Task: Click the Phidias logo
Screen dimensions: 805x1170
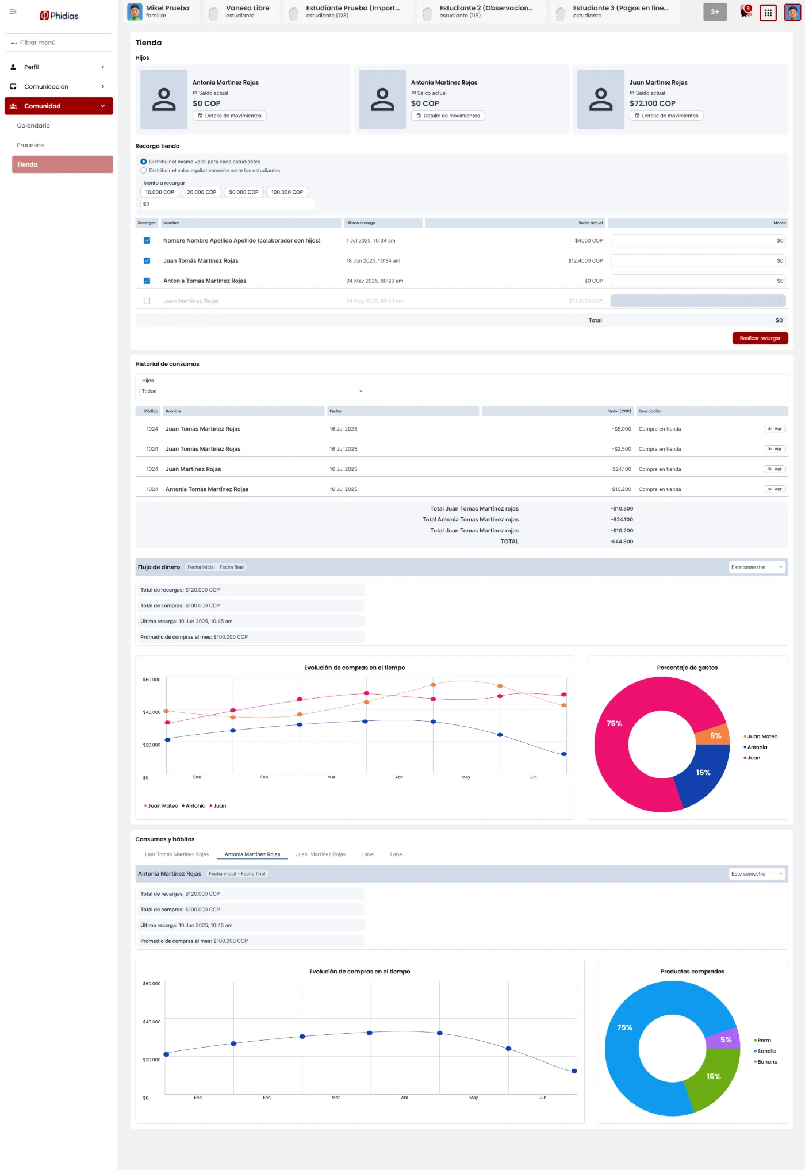Action: [x=59, y=16]
